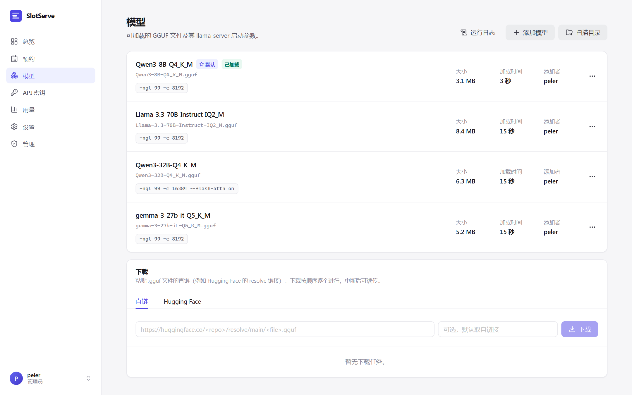Screen dimensions: 632x395
Task: Click the peler avatar circle
Action: pyautogui.click(x=16, y=378)
